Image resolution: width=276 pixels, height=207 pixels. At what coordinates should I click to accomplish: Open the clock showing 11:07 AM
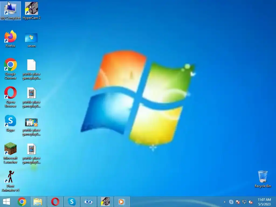[264, 202]
